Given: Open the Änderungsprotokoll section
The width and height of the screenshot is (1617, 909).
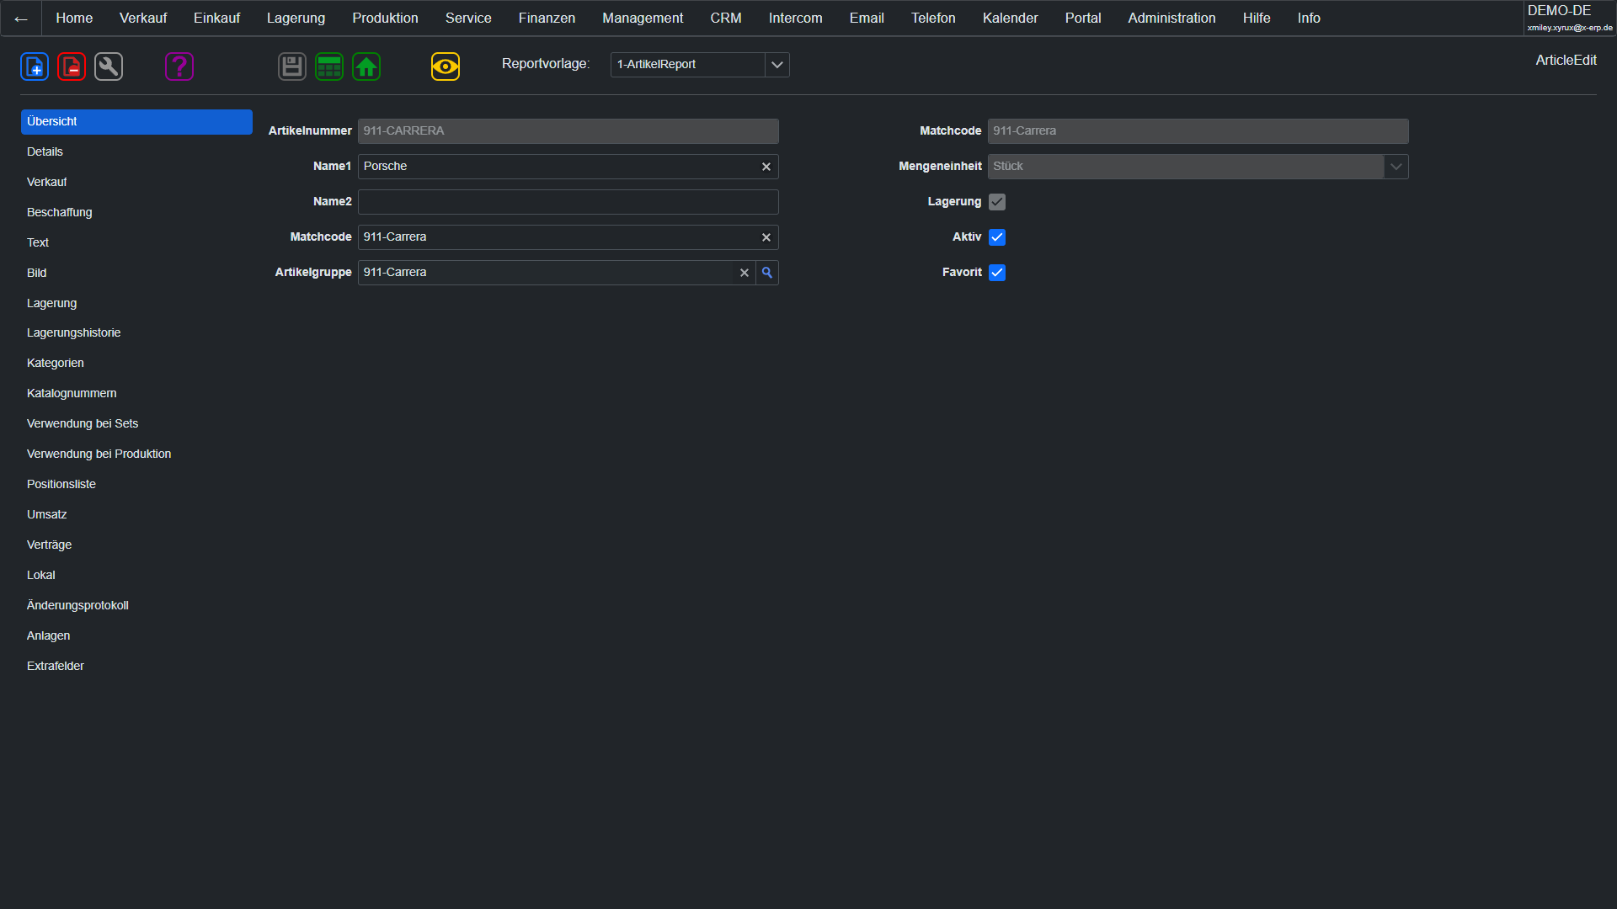Looking at the screenshot, I should (x=77, y=605).
